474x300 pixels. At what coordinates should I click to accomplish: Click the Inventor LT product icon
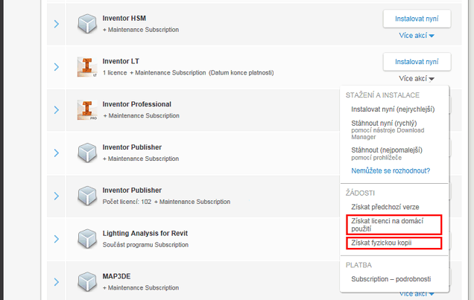point(87,67)
